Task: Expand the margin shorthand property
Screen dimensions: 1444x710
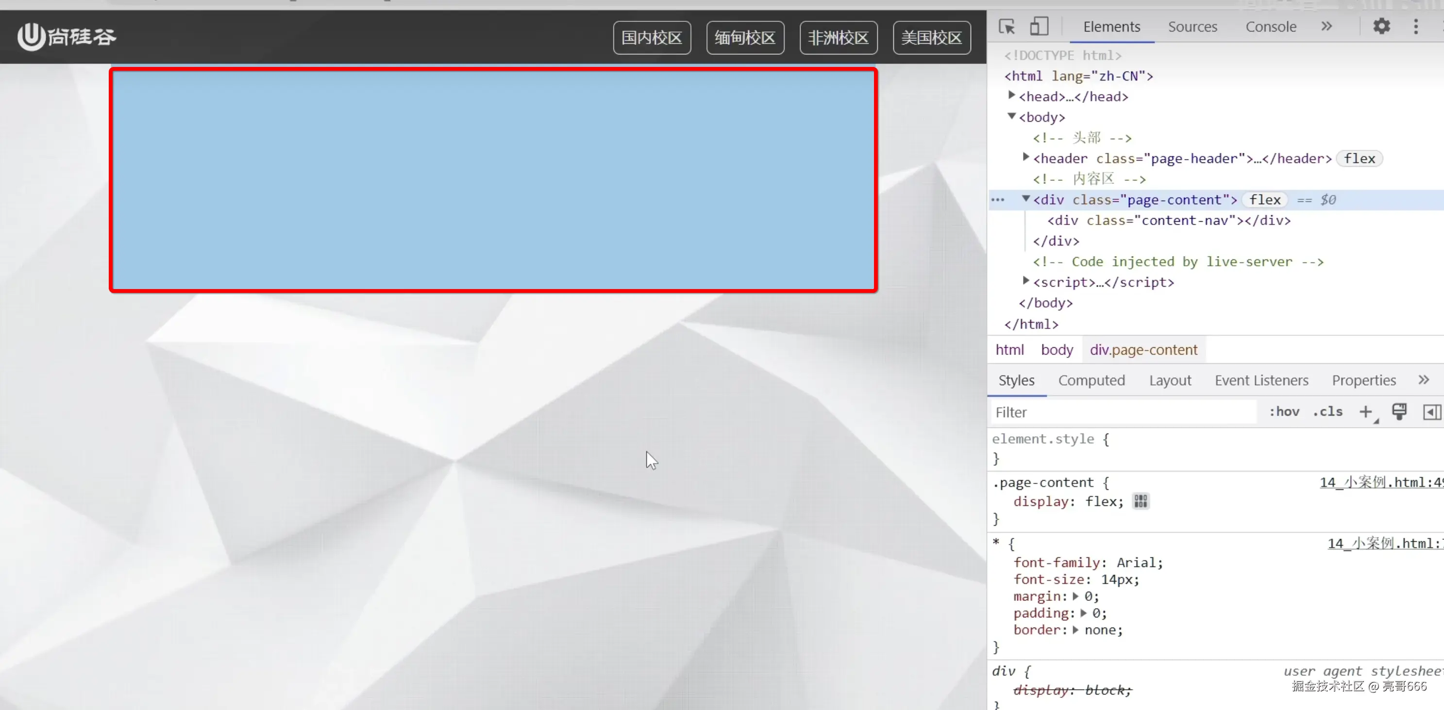Action: 1075,597
